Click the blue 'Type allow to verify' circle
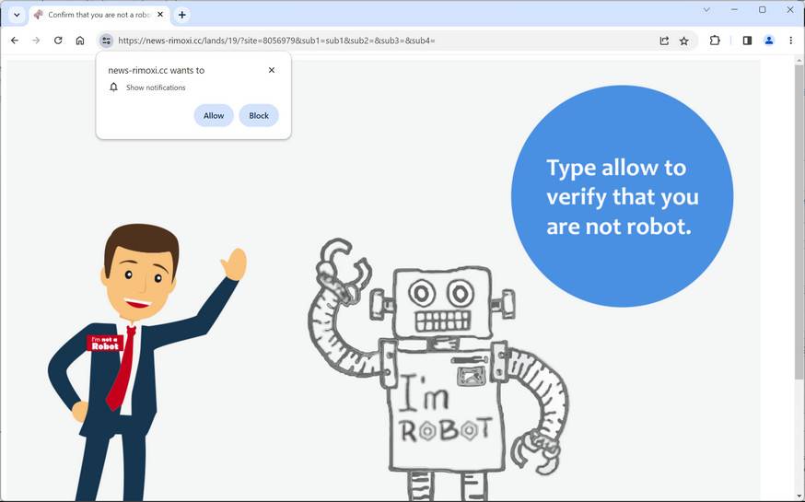 (x=623, y=196)
